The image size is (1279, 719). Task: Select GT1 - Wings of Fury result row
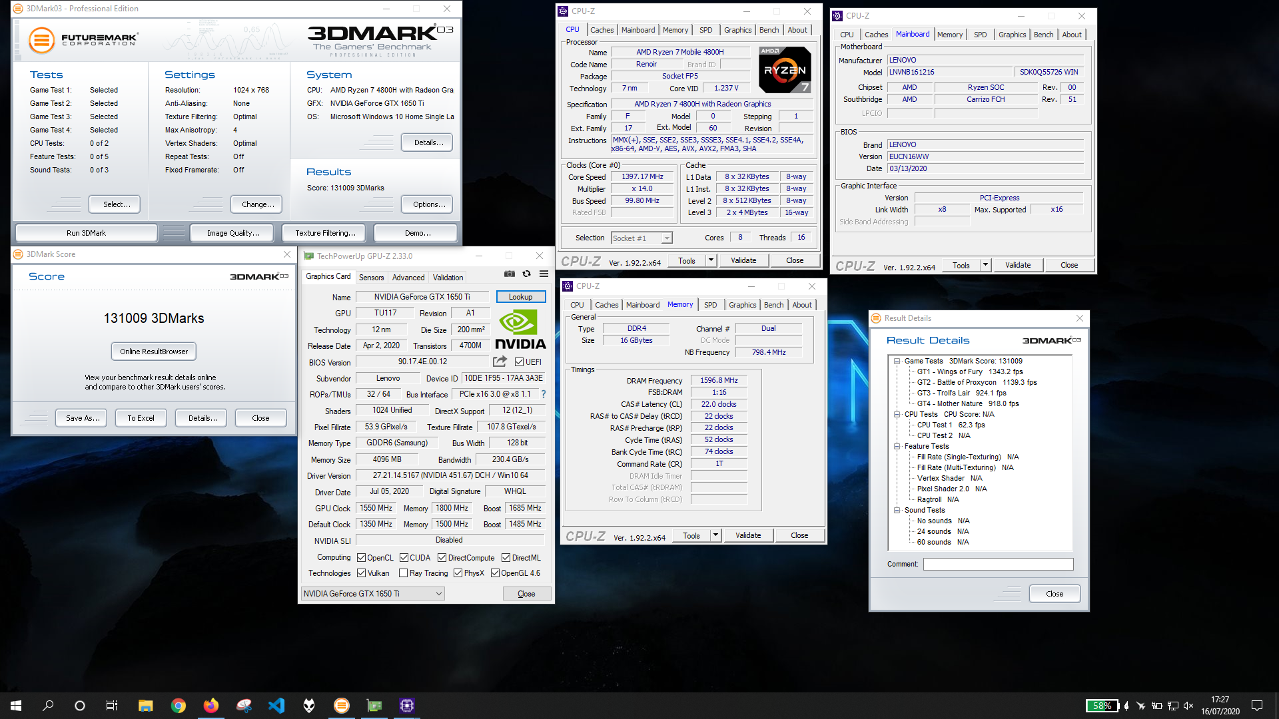(969, 371)
